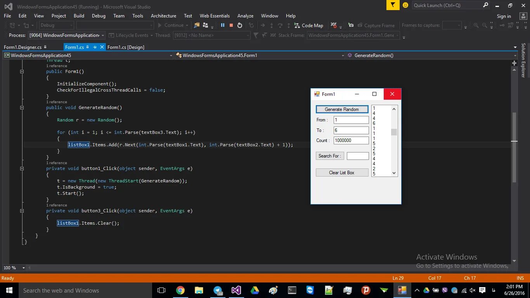Open the Debug menu
Screen dimensions: 530x298
click(99, 16)
